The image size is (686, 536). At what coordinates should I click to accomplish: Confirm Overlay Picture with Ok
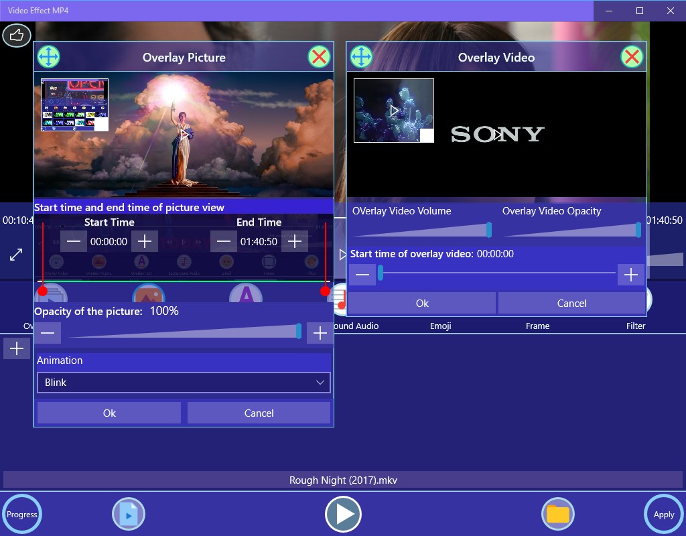point(109,413)
